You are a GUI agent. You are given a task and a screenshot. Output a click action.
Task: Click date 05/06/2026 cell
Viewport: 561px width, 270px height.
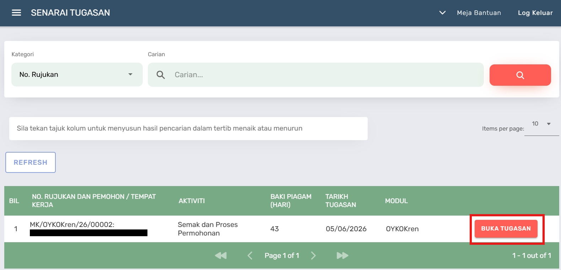pos(346,229)
